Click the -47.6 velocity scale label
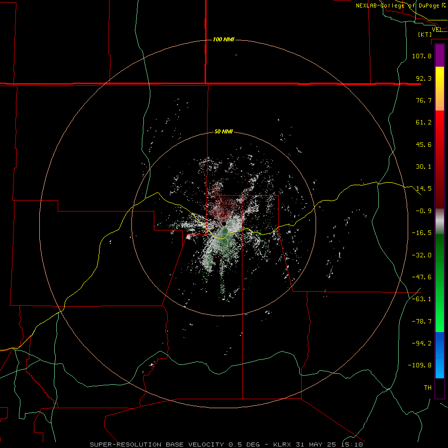The image size is (448, 448). (422, 277)
